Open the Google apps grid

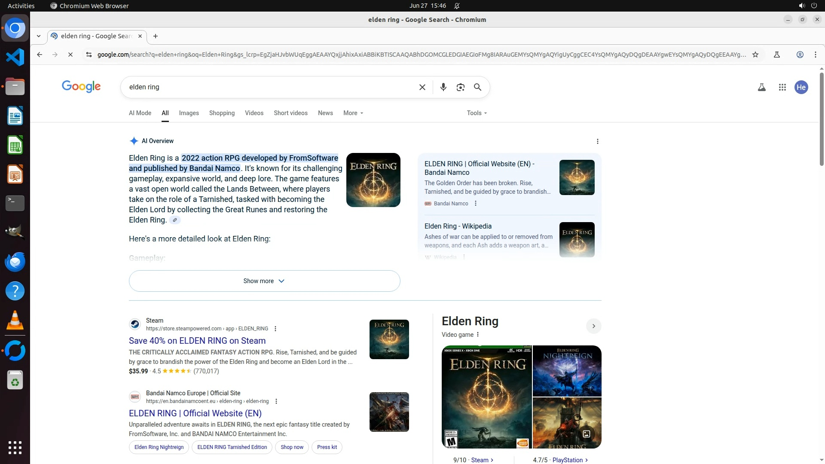782,87
